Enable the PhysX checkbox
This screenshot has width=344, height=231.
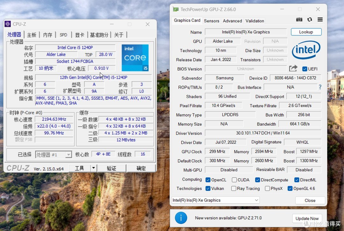[x=268, y=188]
